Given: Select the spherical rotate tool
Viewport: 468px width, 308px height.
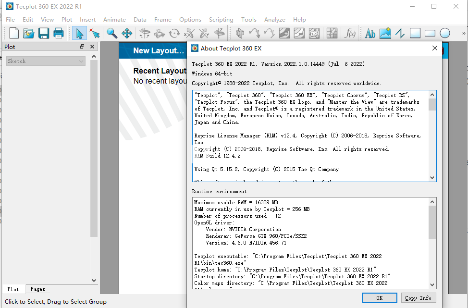Looking at the screenshot, I should [x=145, y=33].
